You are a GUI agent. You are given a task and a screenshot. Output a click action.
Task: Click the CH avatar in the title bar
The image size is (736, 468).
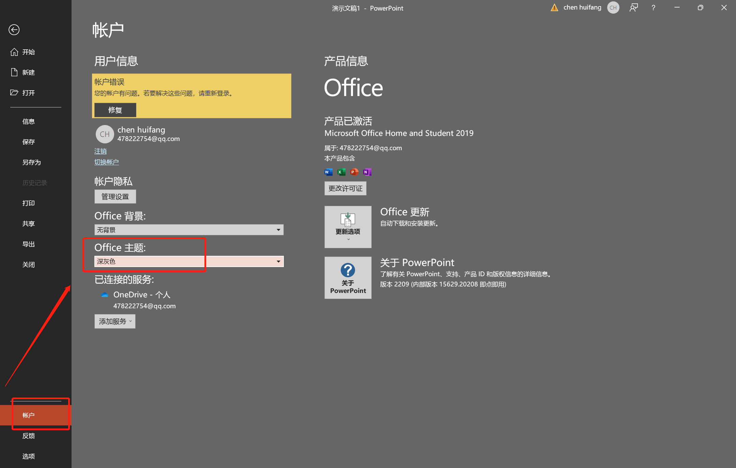(x=613, y=7)
